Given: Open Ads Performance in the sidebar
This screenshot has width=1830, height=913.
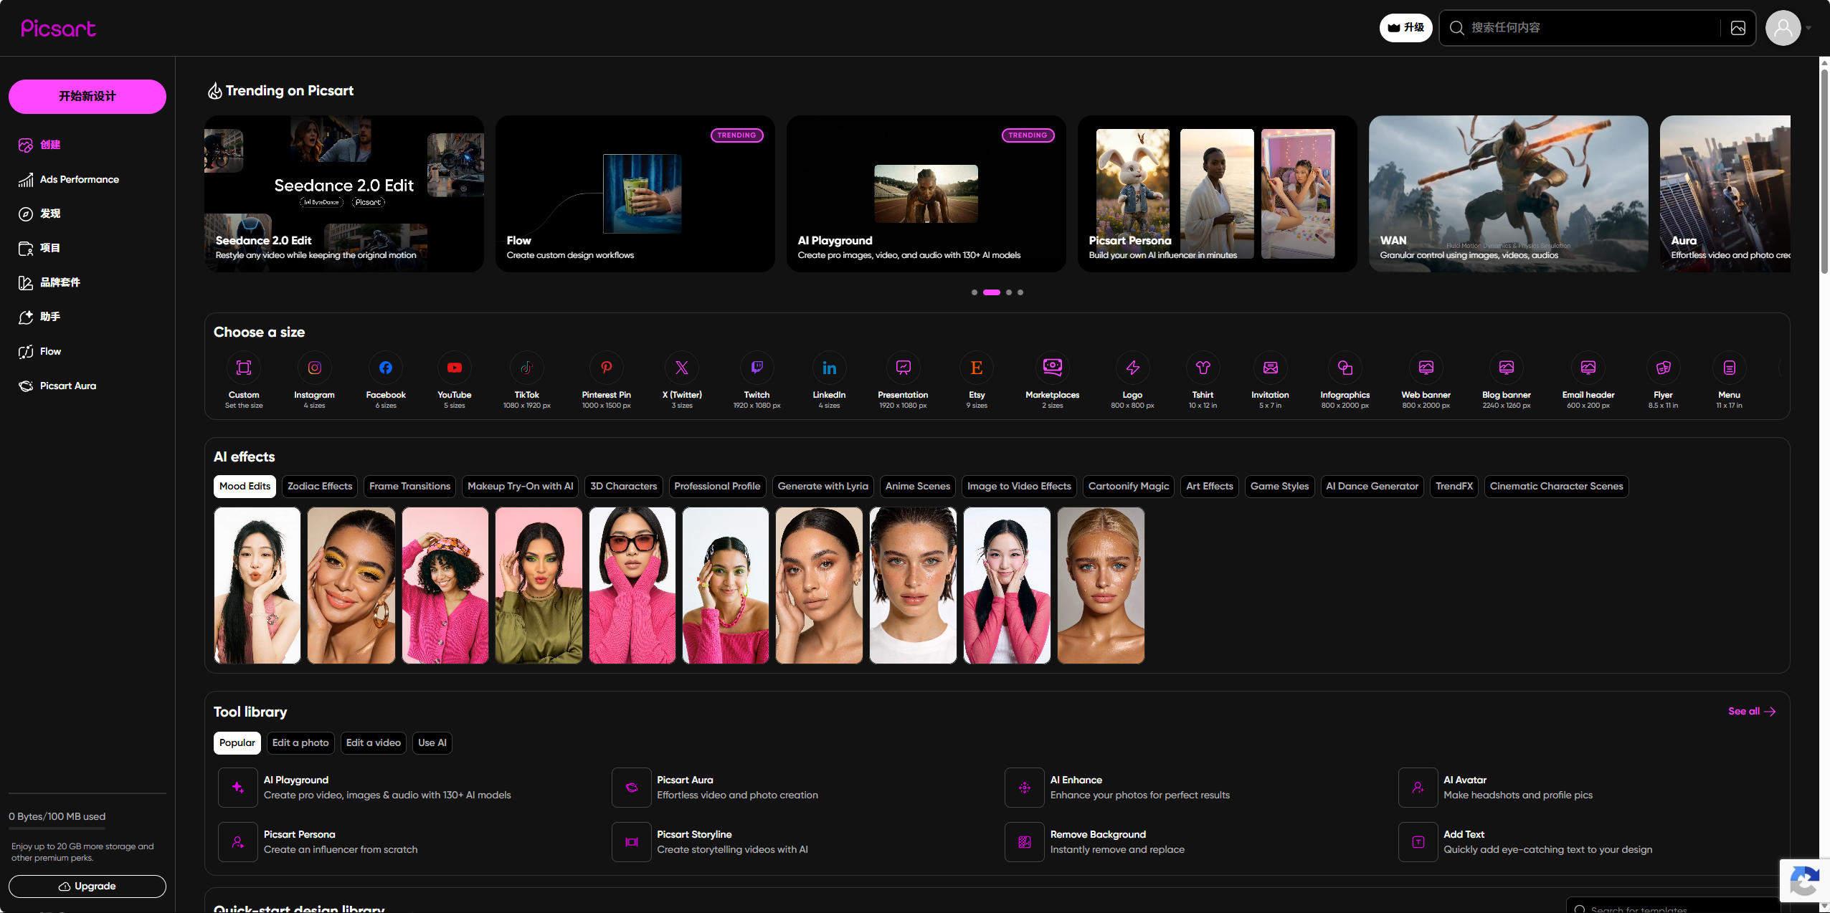Looking at the screenshot, I should pos(87,179).
